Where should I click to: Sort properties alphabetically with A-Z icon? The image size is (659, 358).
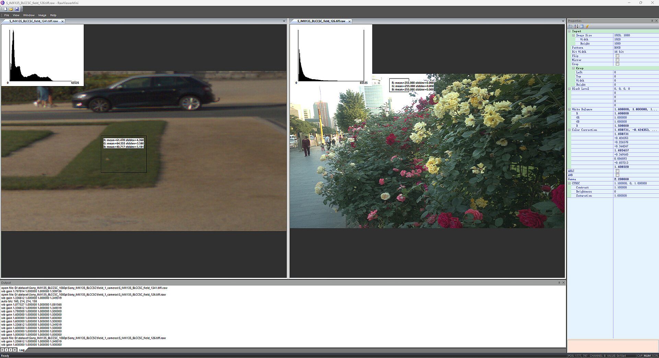click(576, 26)
